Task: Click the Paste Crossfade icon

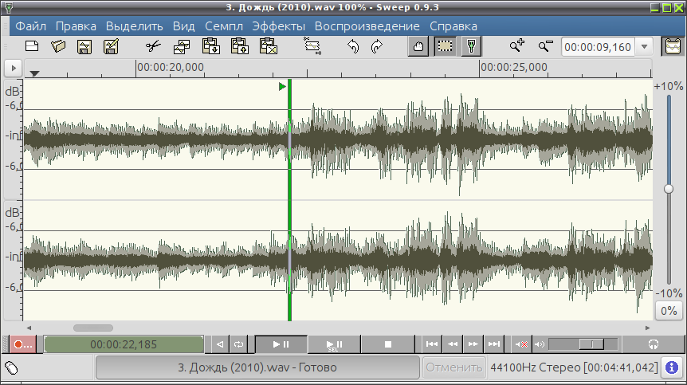Action: (x=268, y=46)
